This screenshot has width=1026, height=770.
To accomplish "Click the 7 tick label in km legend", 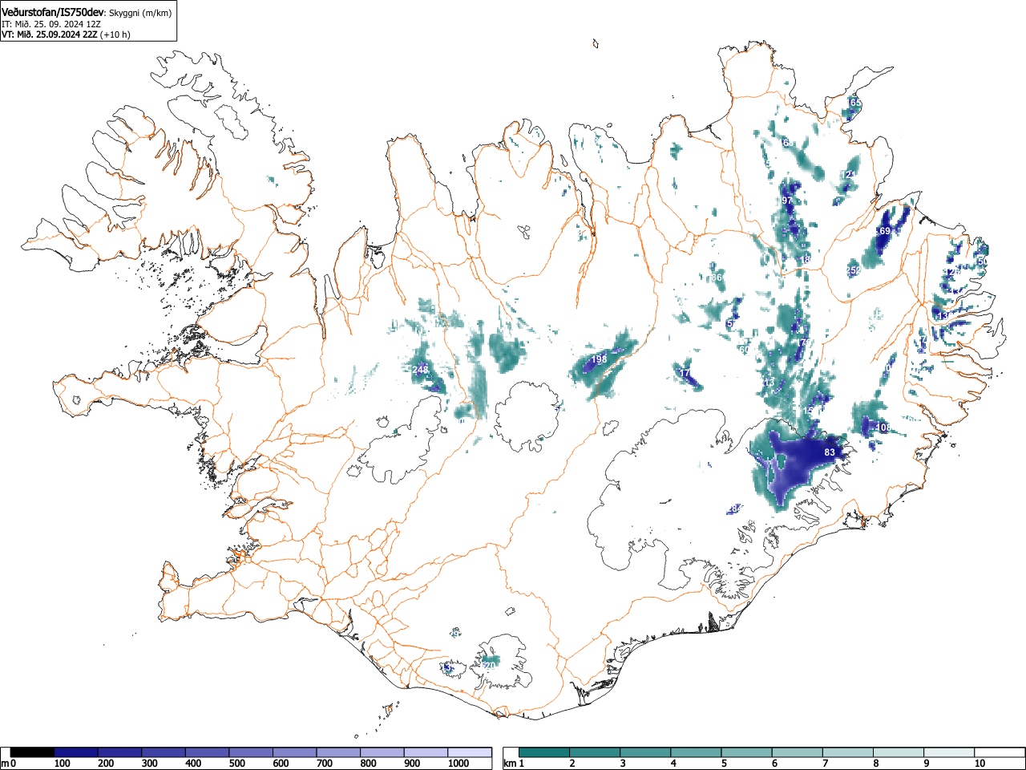I will 825,764.
